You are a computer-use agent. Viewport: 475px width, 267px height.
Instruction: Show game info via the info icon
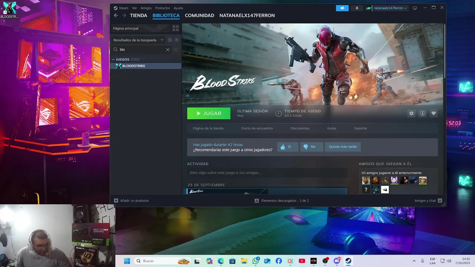point(422,113)
